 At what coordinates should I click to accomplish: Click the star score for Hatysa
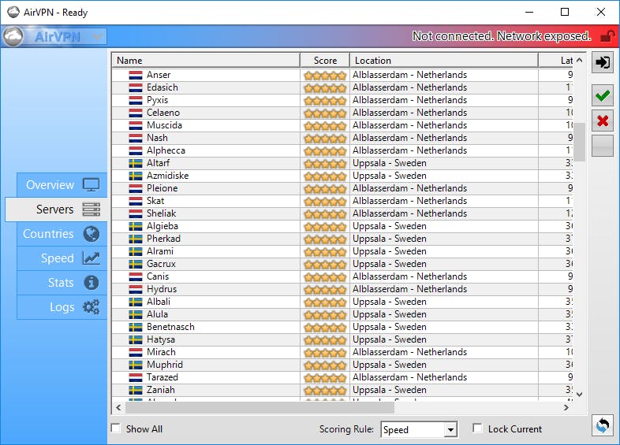(x=325, y=340)
